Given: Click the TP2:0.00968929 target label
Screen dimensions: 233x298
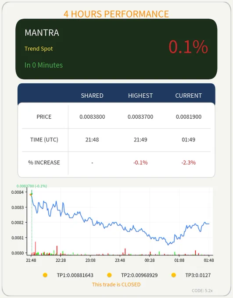Looking at the screenshot, I should 140,275.
